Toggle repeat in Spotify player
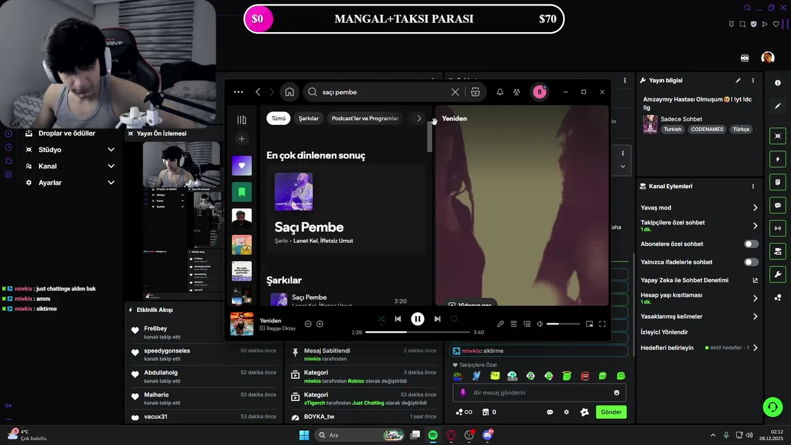 pyautogui.click(x=454, y=319)
